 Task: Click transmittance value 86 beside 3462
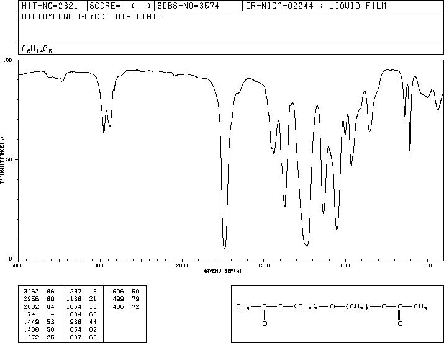pyautogui.click(x=51, y=292)
